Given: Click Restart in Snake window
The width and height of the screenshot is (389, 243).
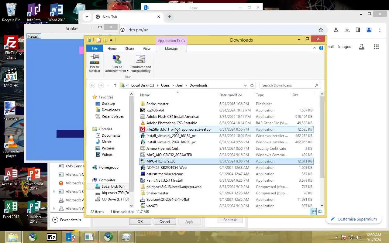Looking at the screenshot, I should (x=33, y=36).
